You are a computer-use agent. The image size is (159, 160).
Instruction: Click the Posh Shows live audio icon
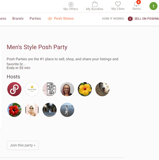click(50, 18)
